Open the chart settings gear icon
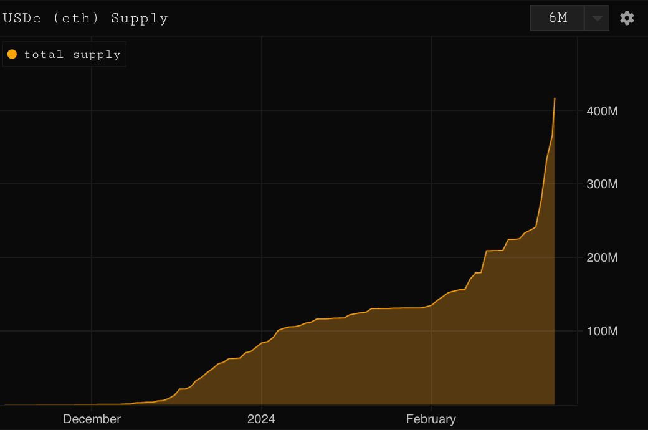 coord(627,18)
